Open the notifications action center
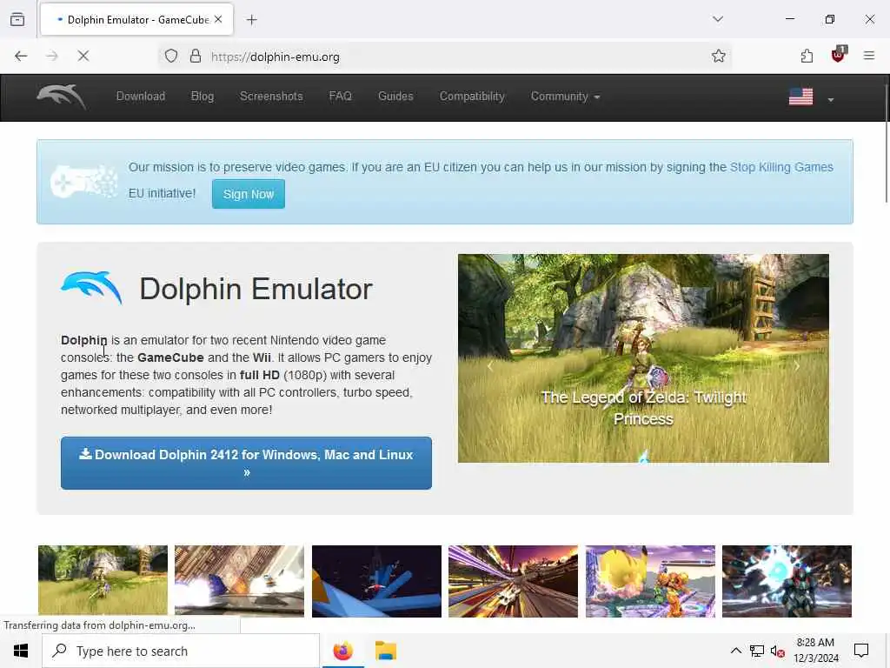 [x=861, y=651]
